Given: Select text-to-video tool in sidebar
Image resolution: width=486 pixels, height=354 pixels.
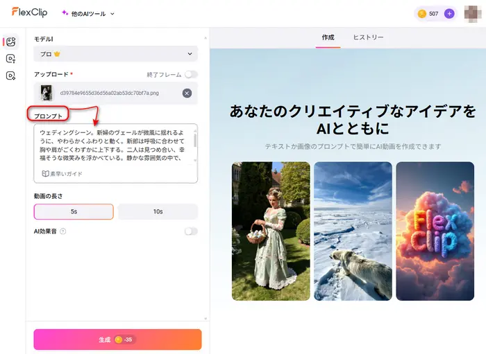Looking at the screenshot, I should click(x=11, y=59).
